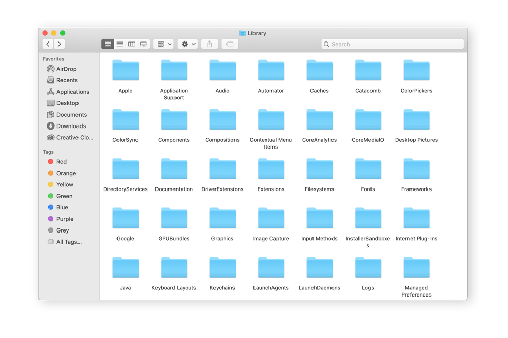Select the Yellow tag
This screenshot has height=338, width=508.
point(61,185)
